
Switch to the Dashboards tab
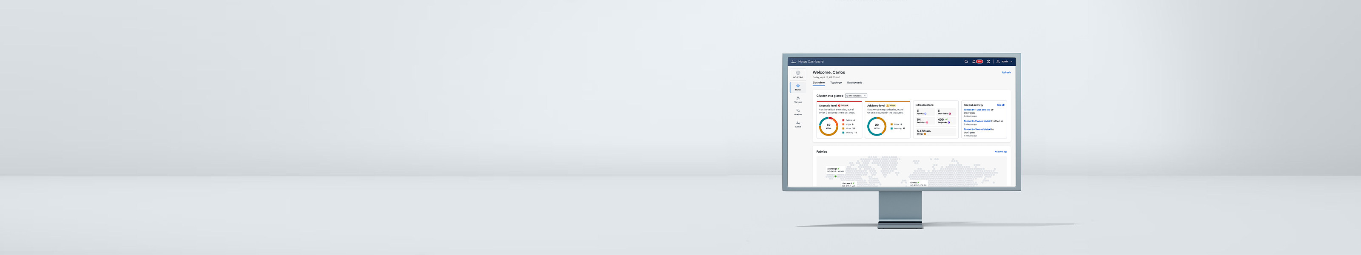tap(854, 83)
